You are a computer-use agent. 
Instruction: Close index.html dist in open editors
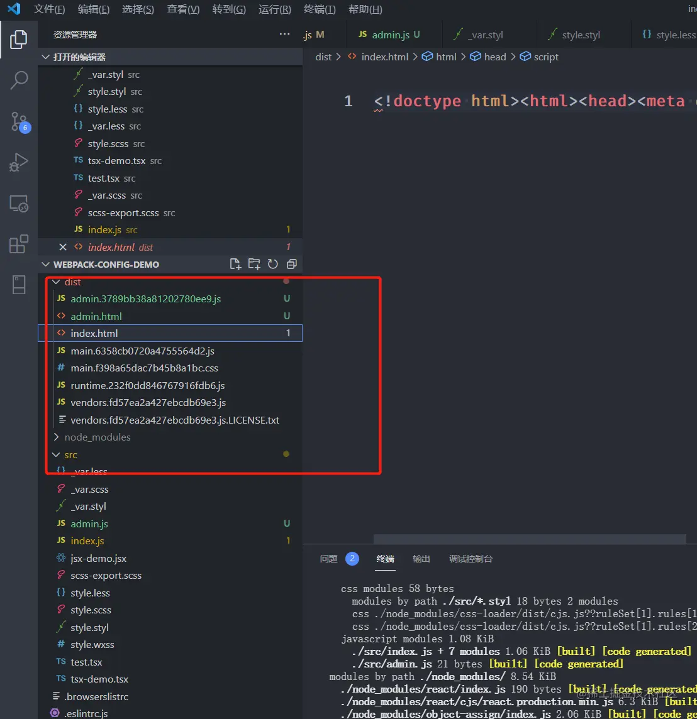[63, 247]
